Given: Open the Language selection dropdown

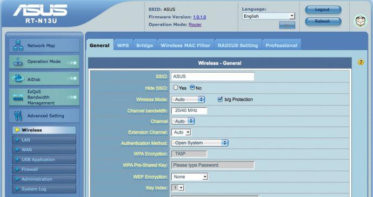Looking at the screenshot, I should [268, 16].
